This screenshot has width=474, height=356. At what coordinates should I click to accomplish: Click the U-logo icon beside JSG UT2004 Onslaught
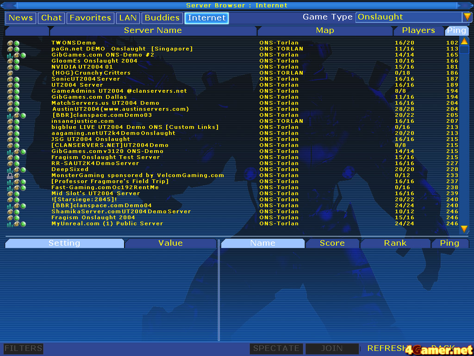point(10,140)
